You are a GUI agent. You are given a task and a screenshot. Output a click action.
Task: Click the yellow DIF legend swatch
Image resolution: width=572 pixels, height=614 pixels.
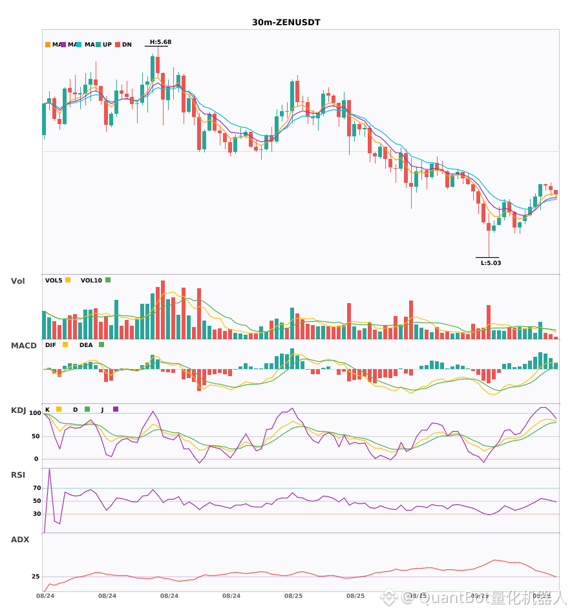65,344
